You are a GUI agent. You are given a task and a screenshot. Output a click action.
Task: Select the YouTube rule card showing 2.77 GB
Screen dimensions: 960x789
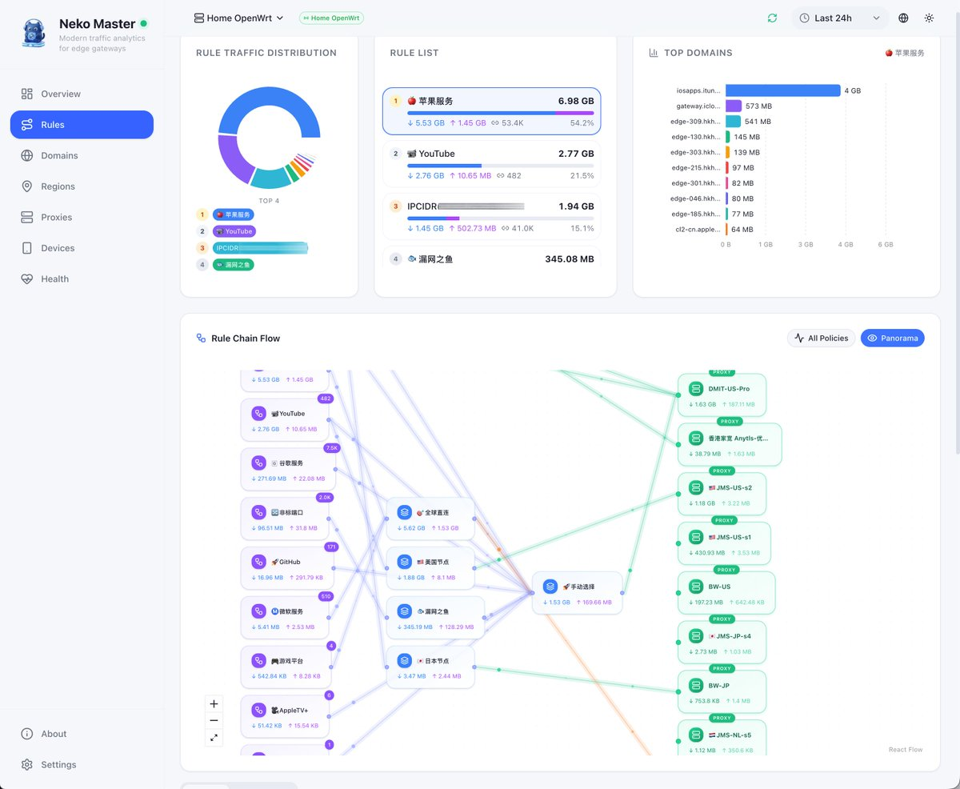(x=491, y=164)
